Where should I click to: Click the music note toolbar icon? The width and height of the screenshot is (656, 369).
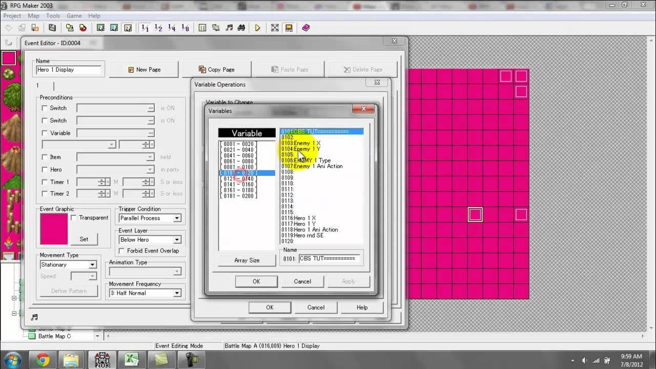pyautogui.click(x=229, y=28)
